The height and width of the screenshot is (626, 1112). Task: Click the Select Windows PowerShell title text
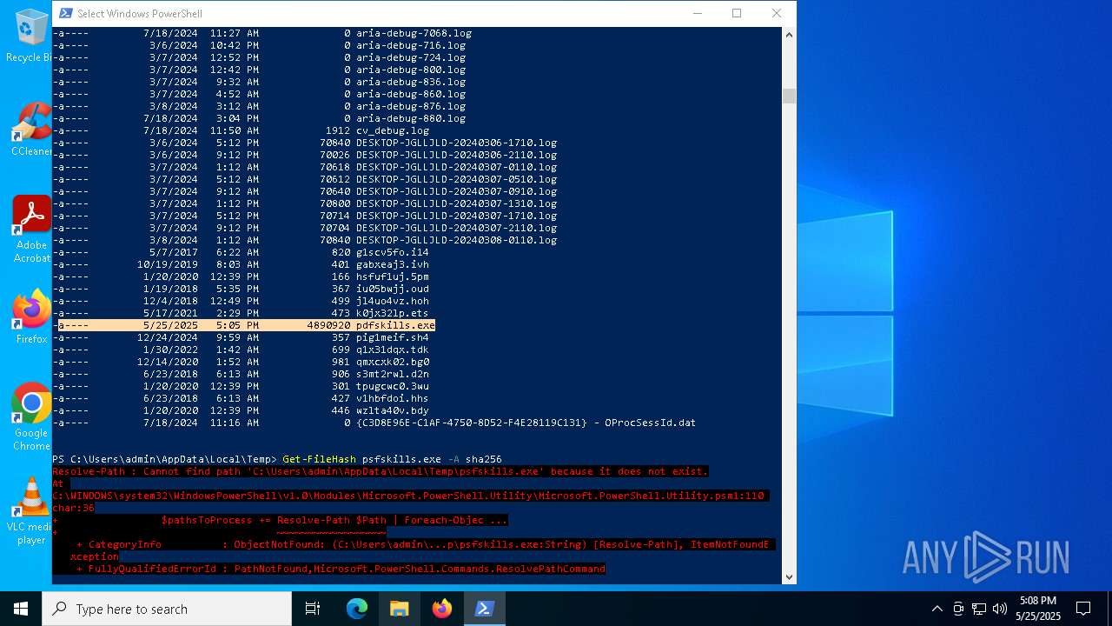[x=140, y=13]
